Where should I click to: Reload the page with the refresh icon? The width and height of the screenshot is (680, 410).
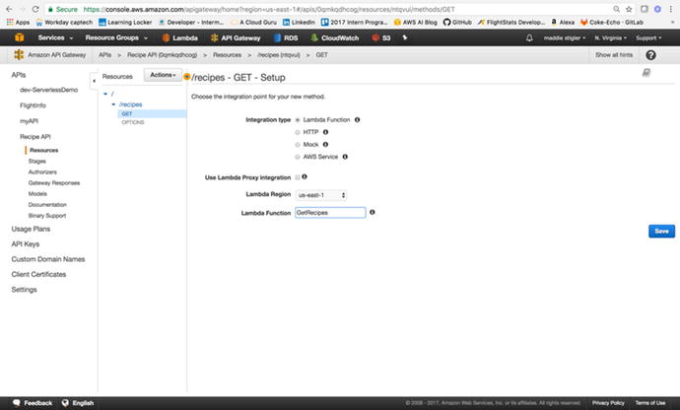click(x=35, y=9)
